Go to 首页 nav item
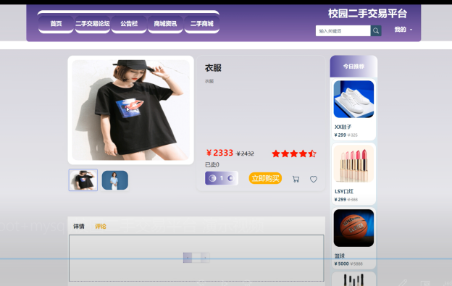Image resolution: width=452 pixels, height=286 pixels. 56,24
